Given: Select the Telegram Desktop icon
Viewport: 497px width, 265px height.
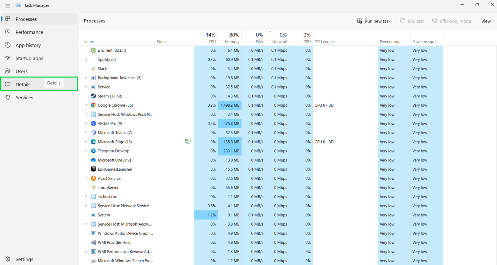Looking at the screenshot, I should [93, 151].
